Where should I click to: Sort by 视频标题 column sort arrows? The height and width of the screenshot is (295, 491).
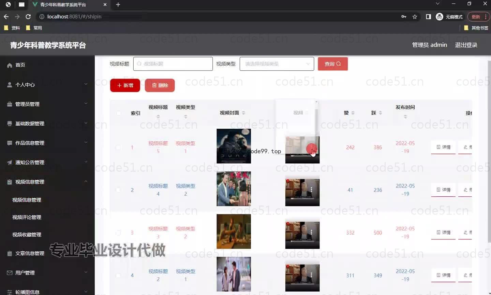(x=158, y=117)
